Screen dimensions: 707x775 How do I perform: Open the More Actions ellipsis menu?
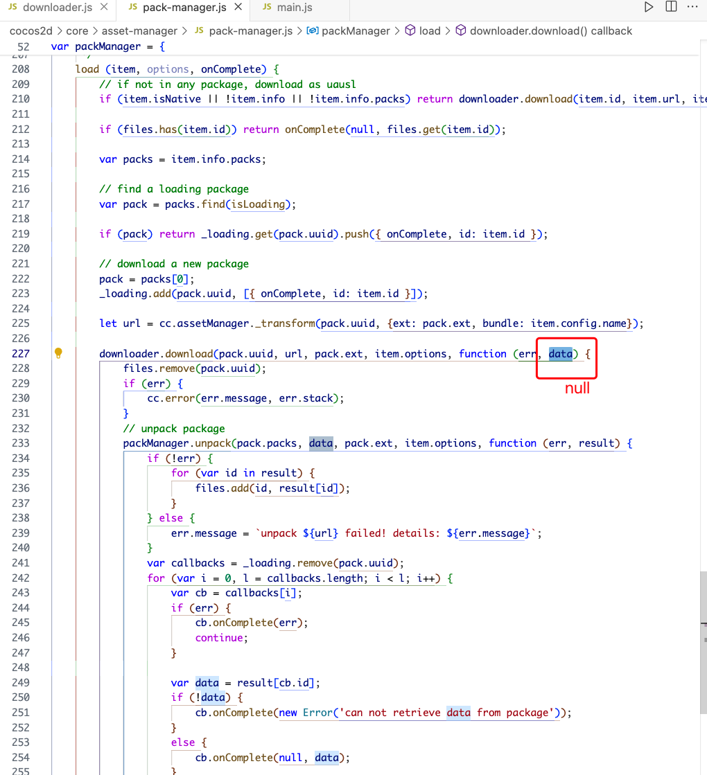tap(692, 7)
